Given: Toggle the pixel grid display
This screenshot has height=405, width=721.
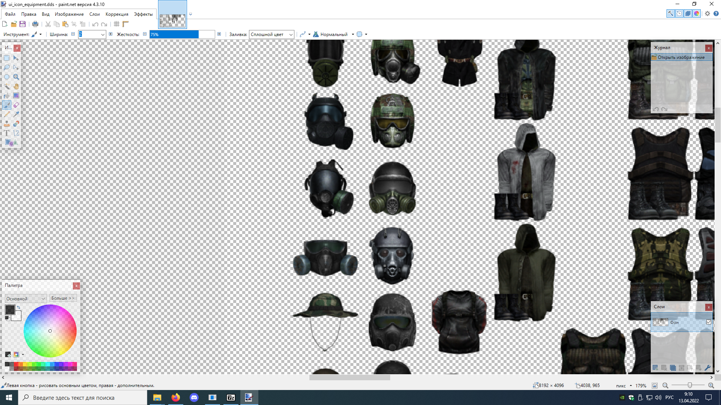Looking at the screenshot, I should pyautogui.click(x=117, y=24).
